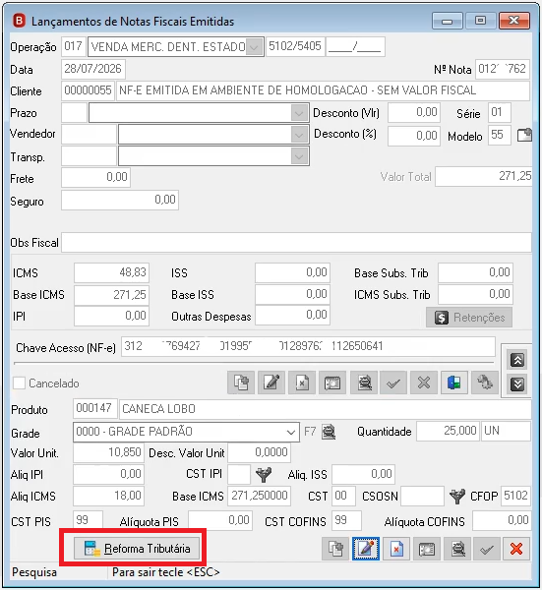Open the Reforma Tributária button

(x=138, y=549)
